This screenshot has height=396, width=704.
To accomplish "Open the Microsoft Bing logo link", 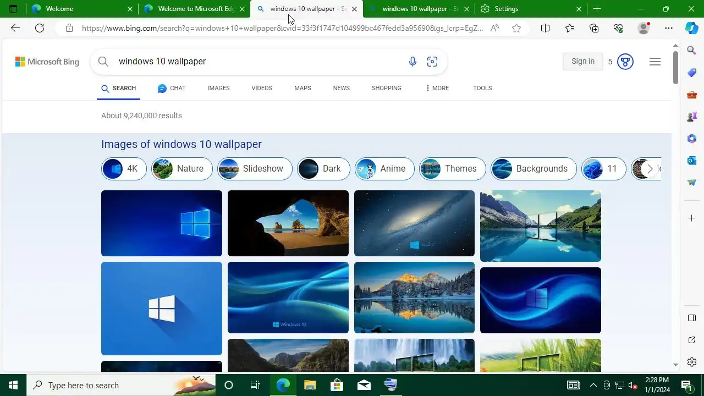I will pos(47,62).
